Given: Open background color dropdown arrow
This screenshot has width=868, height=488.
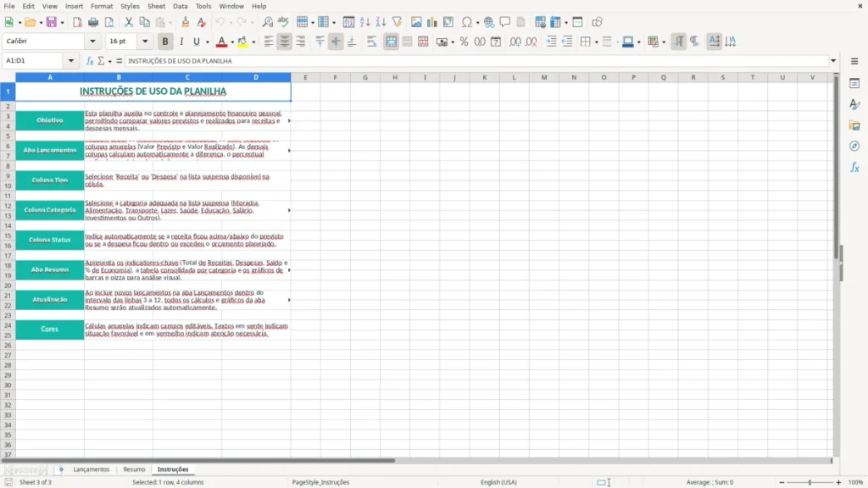Looking at the screenshot, I should click(253, 42).
